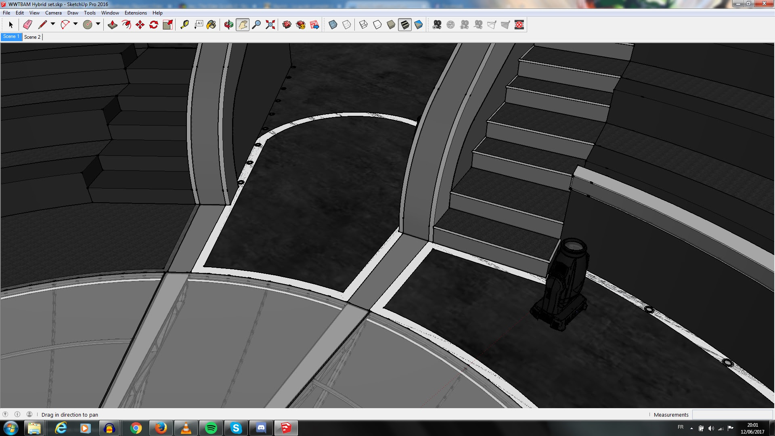
Task: Select the Push/Pull tool
Action: [x=112, y=25]
